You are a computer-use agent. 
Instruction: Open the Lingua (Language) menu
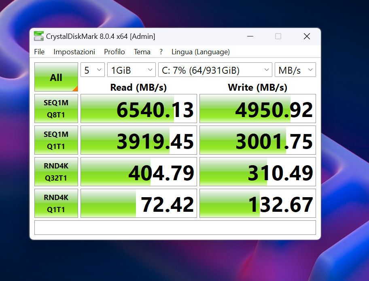coord(201,52)
